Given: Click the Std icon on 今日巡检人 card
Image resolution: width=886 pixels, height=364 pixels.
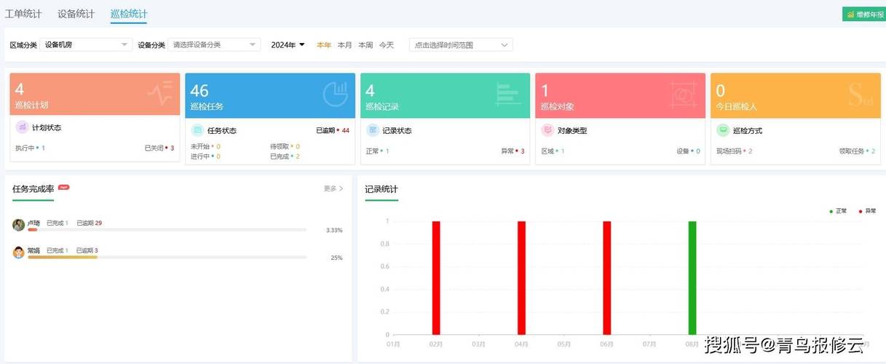Looking at the screenshot, I should pyautogui.click(x=861, y=95).
